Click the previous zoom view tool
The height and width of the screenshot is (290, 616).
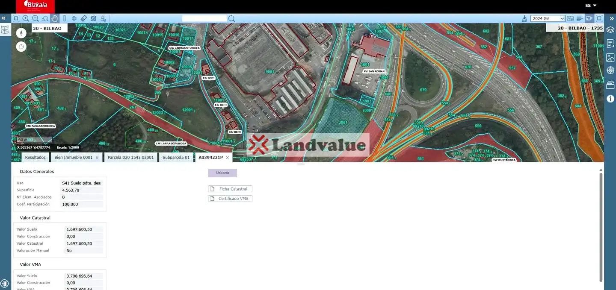[45, 18]
